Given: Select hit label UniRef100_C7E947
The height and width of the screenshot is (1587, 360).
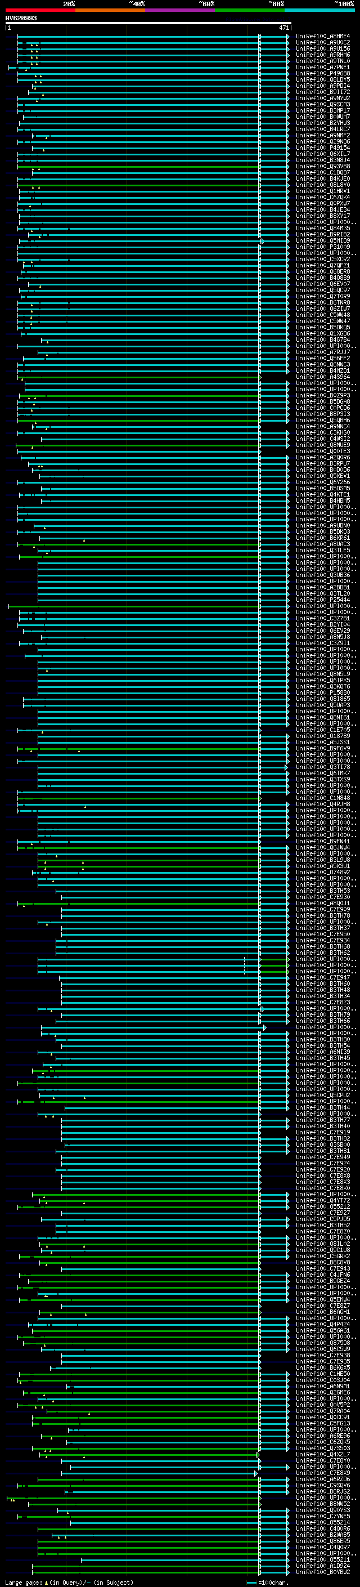Looking at the screenshot, I should (322, 978).
